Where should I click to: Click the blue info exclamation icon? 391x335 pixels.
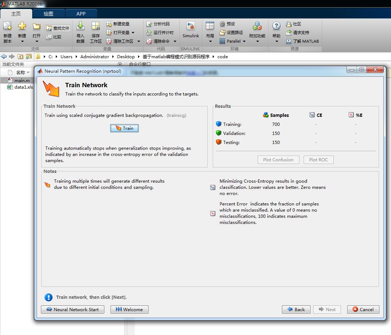click(x=48, y=297)
